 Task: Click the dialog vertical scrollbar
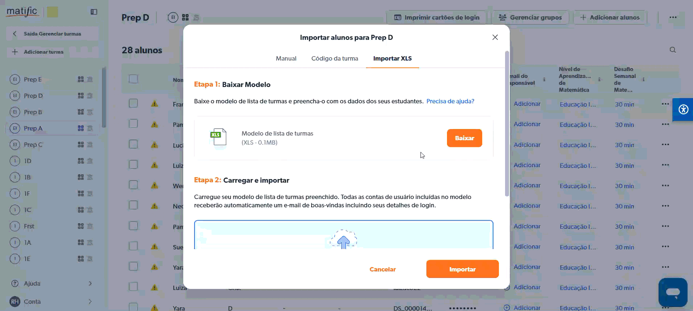(x=507, y=123)
